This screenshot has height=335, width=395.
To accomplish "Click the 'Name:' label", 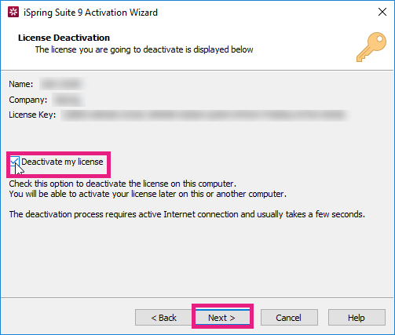I will point(21,84).
